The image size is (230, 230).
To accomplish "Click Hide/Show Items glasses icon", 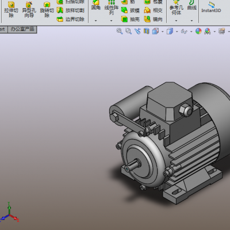I will 184,31.
